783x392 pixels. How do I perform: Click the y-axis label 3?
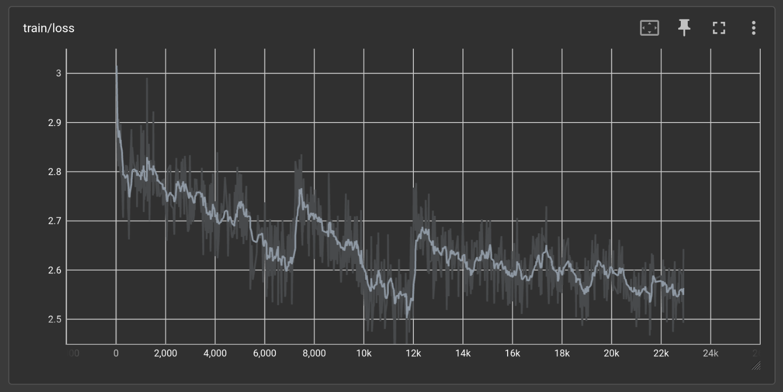tap(59, 73)
